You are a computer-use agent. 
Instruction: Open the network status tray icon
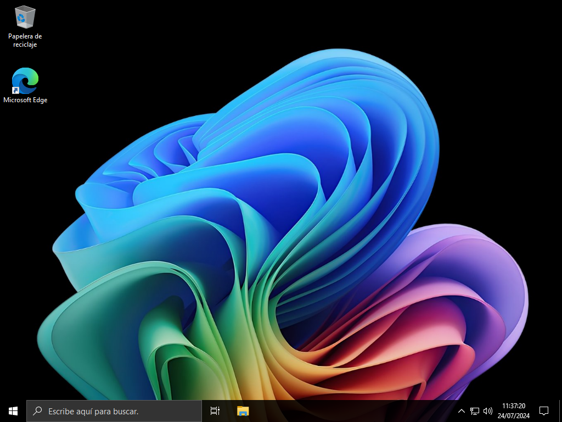point(475,411)
